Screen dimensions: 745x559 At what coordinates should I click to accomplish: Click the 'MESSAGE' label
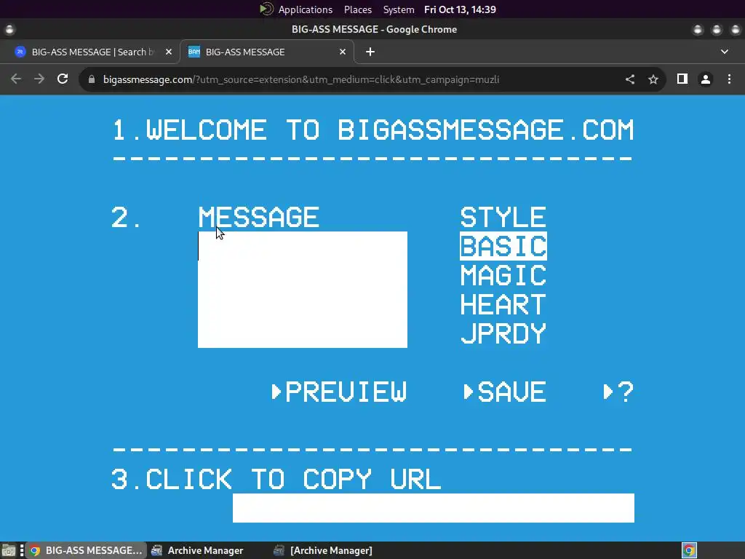click(x=258, y=217)
